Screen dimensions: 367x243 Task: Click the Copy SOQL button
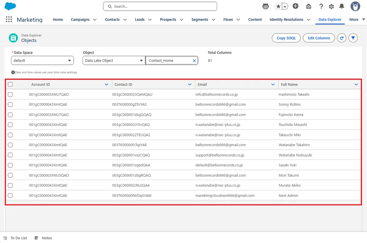pos(286,38)
